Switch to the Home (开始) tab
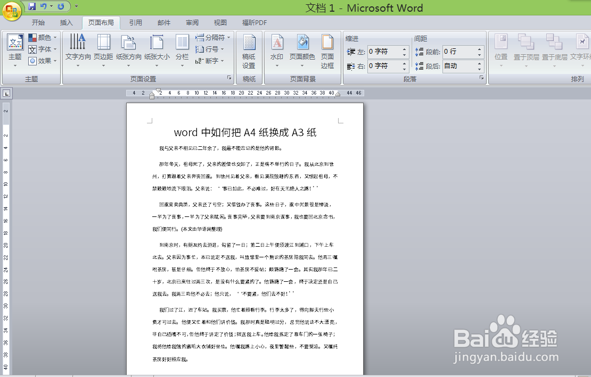Image resolution: width=591 pixels, height=377 pixels. pos(38,22)
